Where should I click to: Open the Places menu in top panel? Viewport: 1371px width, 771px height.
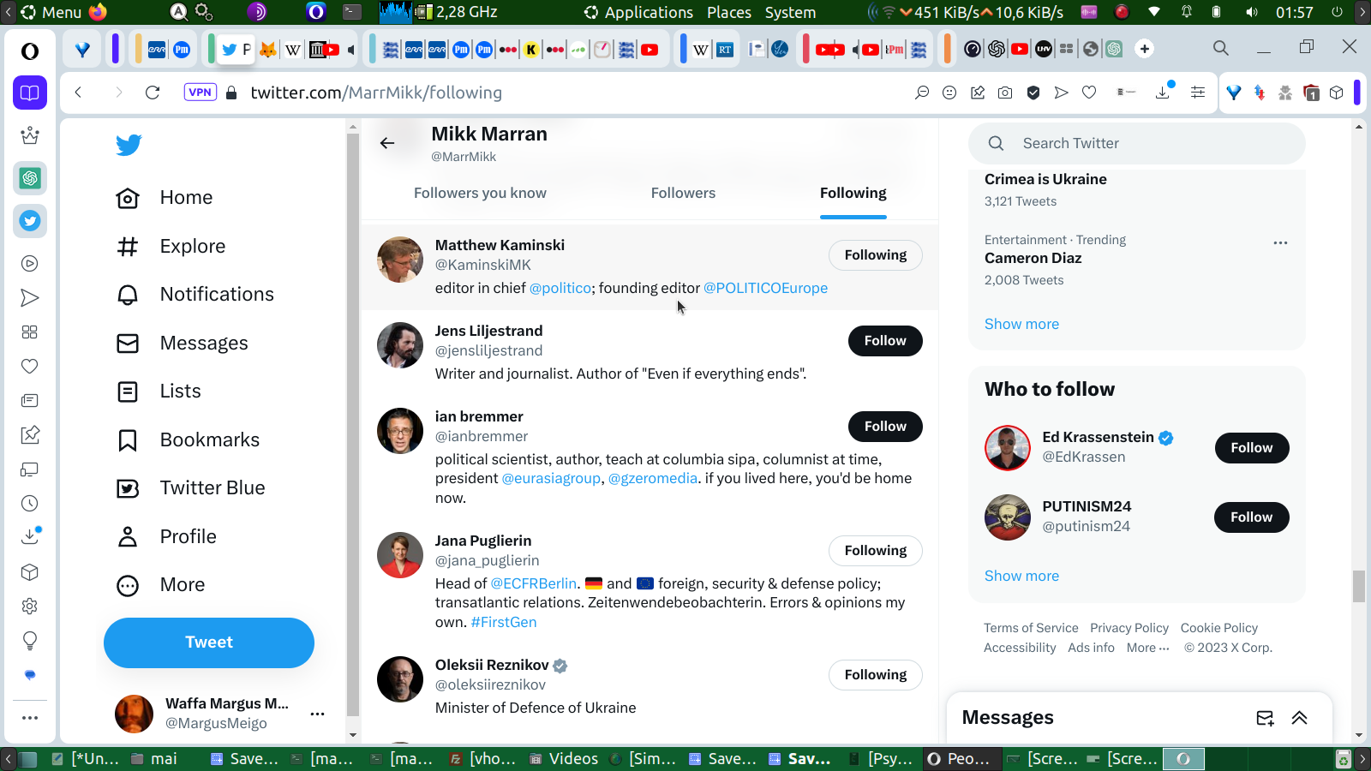tap(729, 12)
